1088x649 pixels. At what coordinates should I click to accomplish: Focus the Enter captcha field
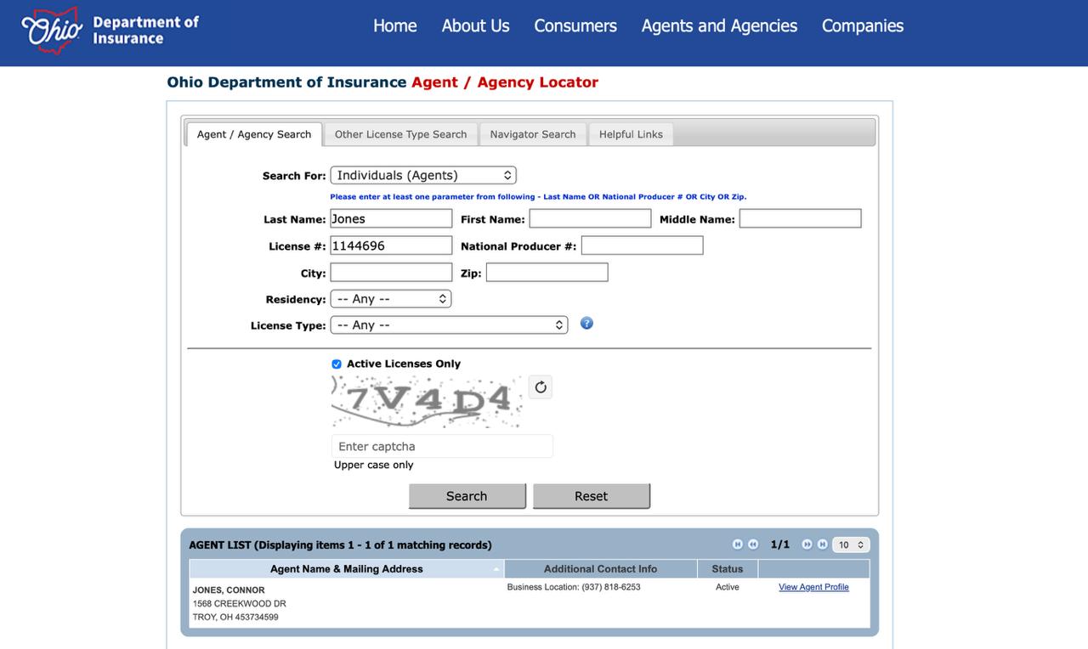442,446
